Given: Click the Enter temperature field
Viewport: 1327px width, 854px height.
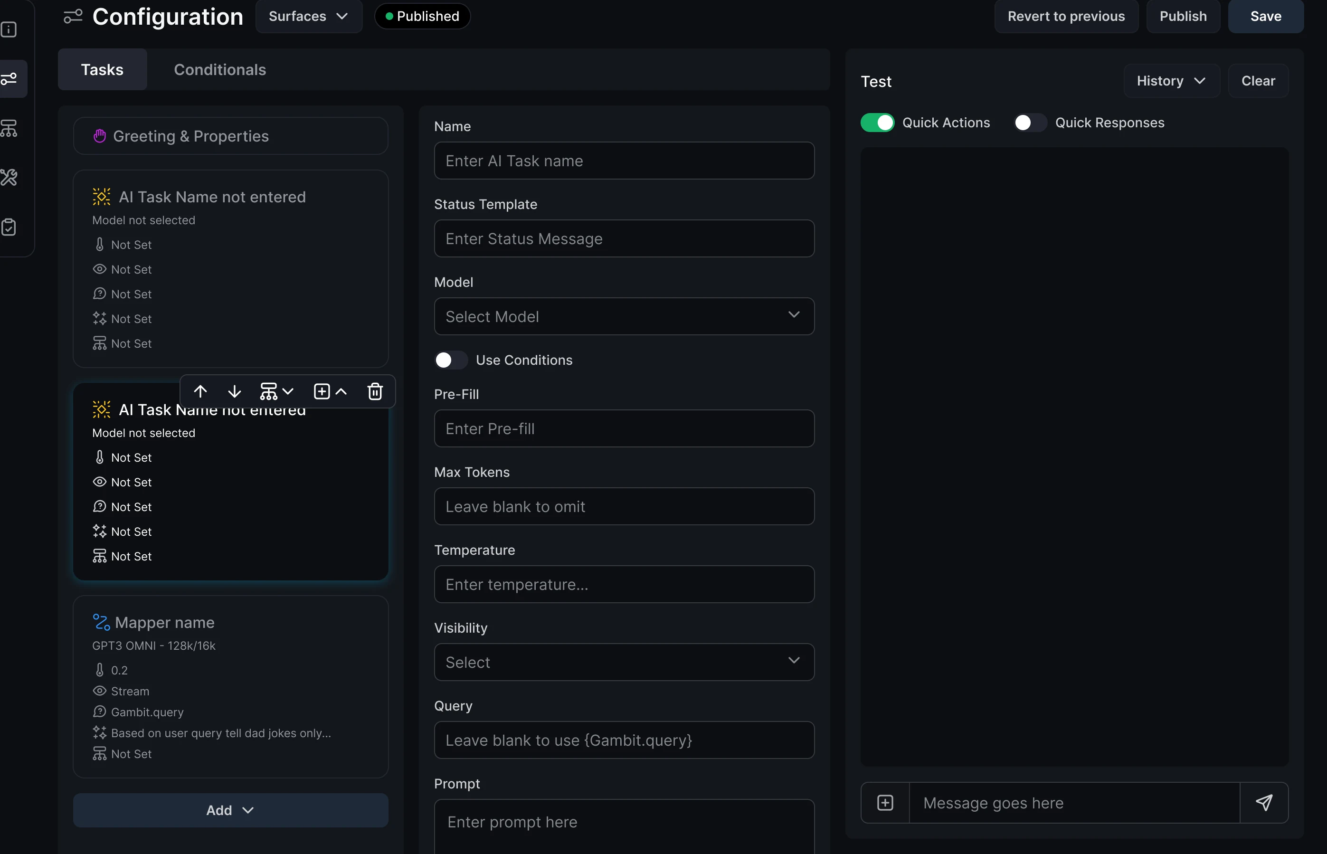Looking at the screenshot, I should tap(624, 585).
